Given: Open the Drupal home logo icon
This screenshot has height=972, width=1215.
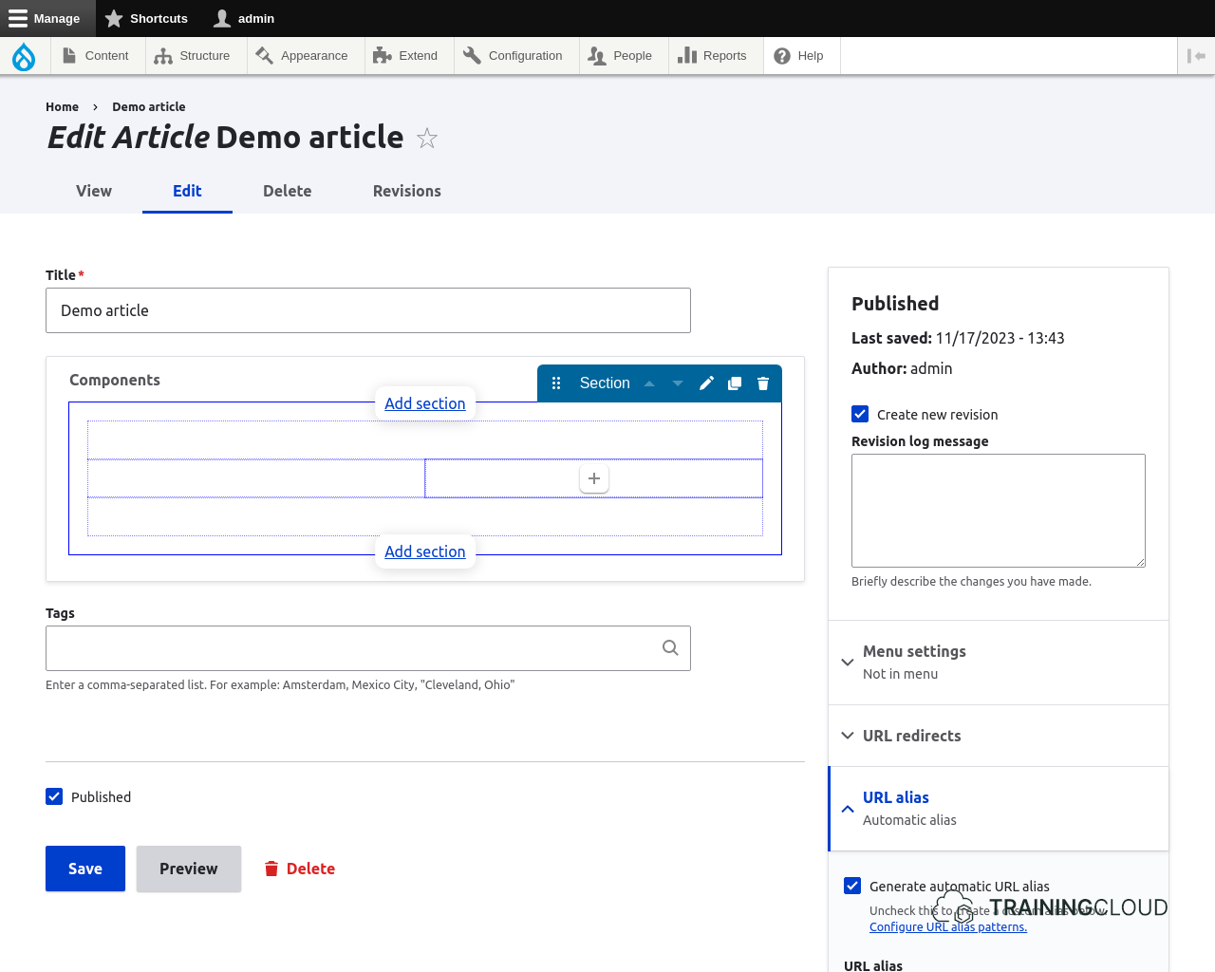Looking at the screenshot, I should pos(24,56).
